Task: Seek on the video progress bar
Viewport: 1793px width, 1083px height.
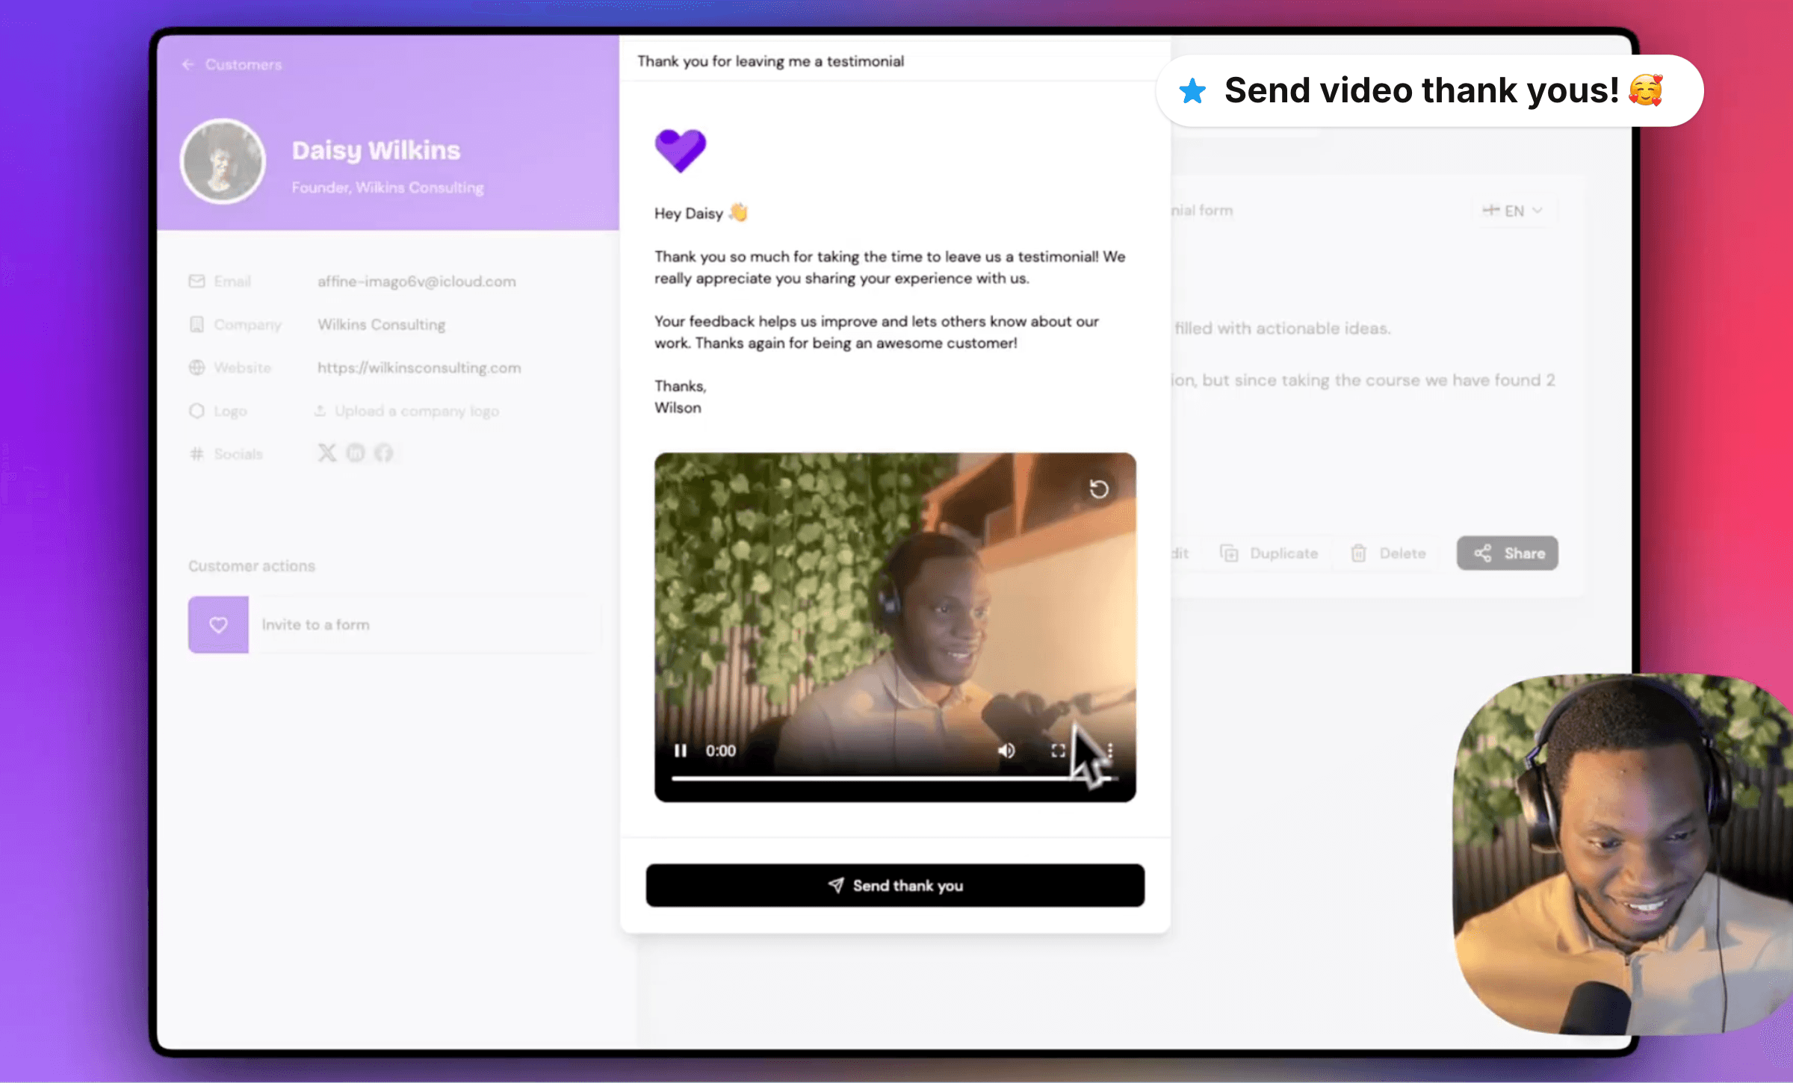Action: (895, 778)
